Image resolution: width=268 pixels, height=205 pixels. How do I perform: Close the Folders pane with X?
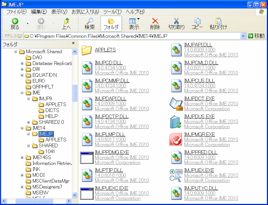coord(73,43)
